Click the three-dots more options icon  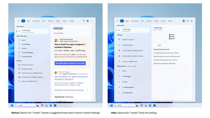(x=92, y=21)
